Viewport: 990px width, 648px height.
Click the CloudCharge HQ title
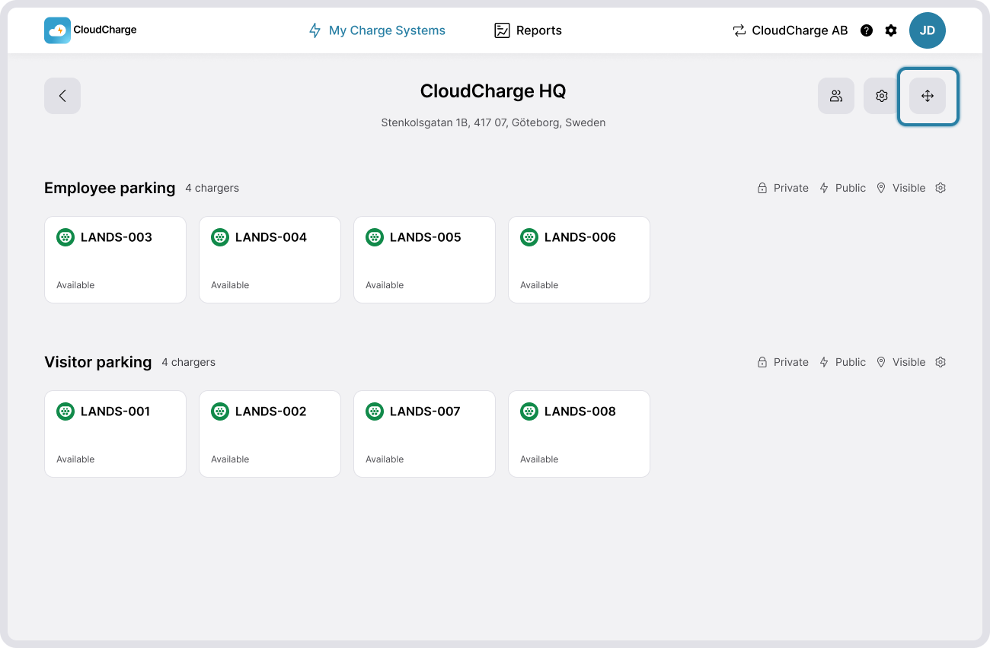[x=493, y=91]
